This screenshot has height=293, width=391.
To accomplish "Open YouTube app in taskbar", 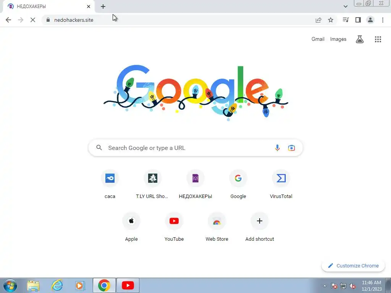I will click(x=128, y=285).
